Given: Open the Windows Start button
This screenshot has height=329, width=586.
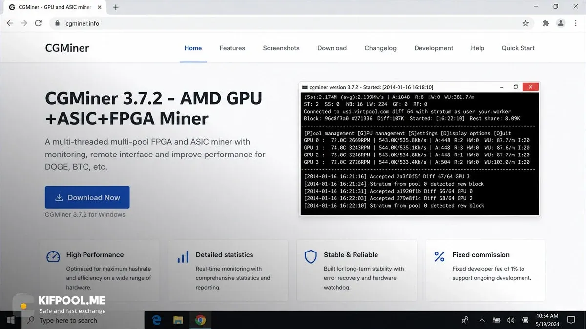Looking at the screenshot, I should [x=11, y=320].
